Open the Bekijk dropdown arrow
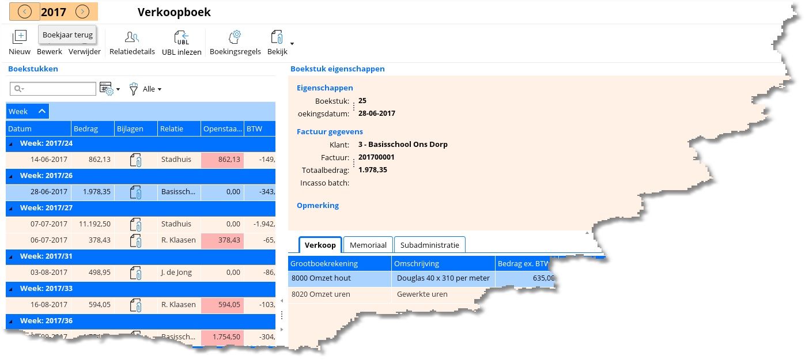 coord(292,44)
